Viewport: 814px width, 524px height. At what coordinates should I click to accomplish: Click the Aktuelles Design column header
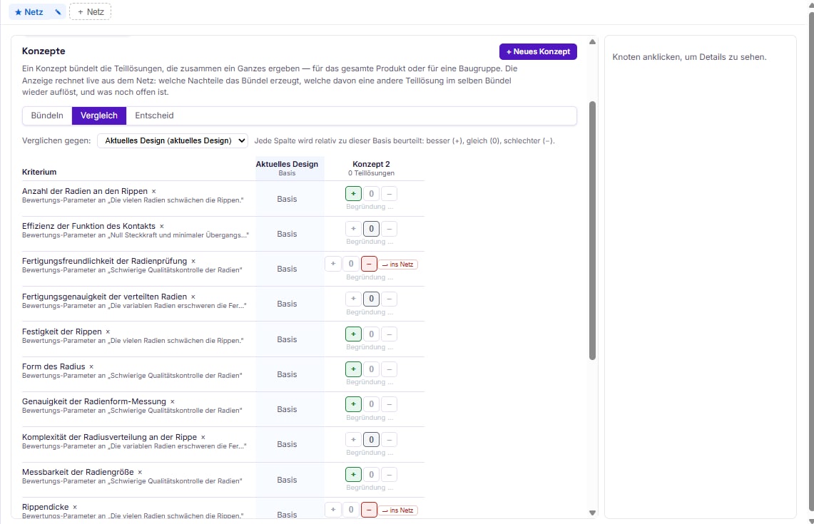pos(287,168)
